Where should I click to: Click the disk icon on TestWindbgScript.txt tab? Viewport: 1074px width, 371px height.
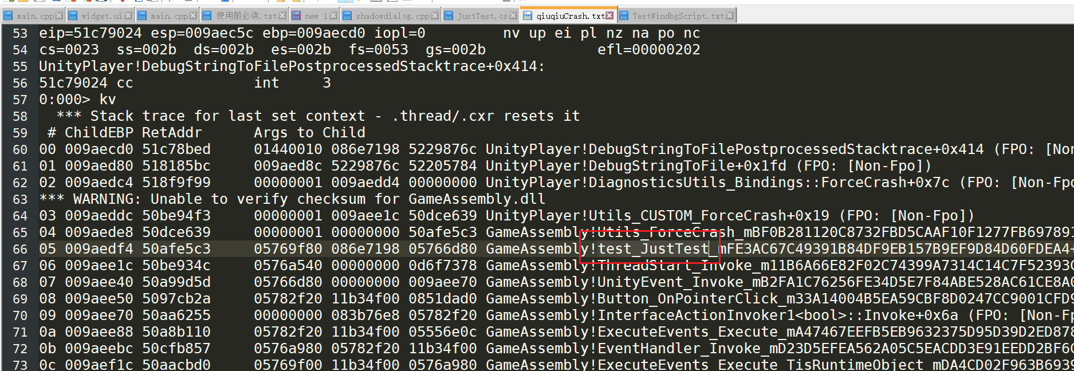tap(624, 16)
